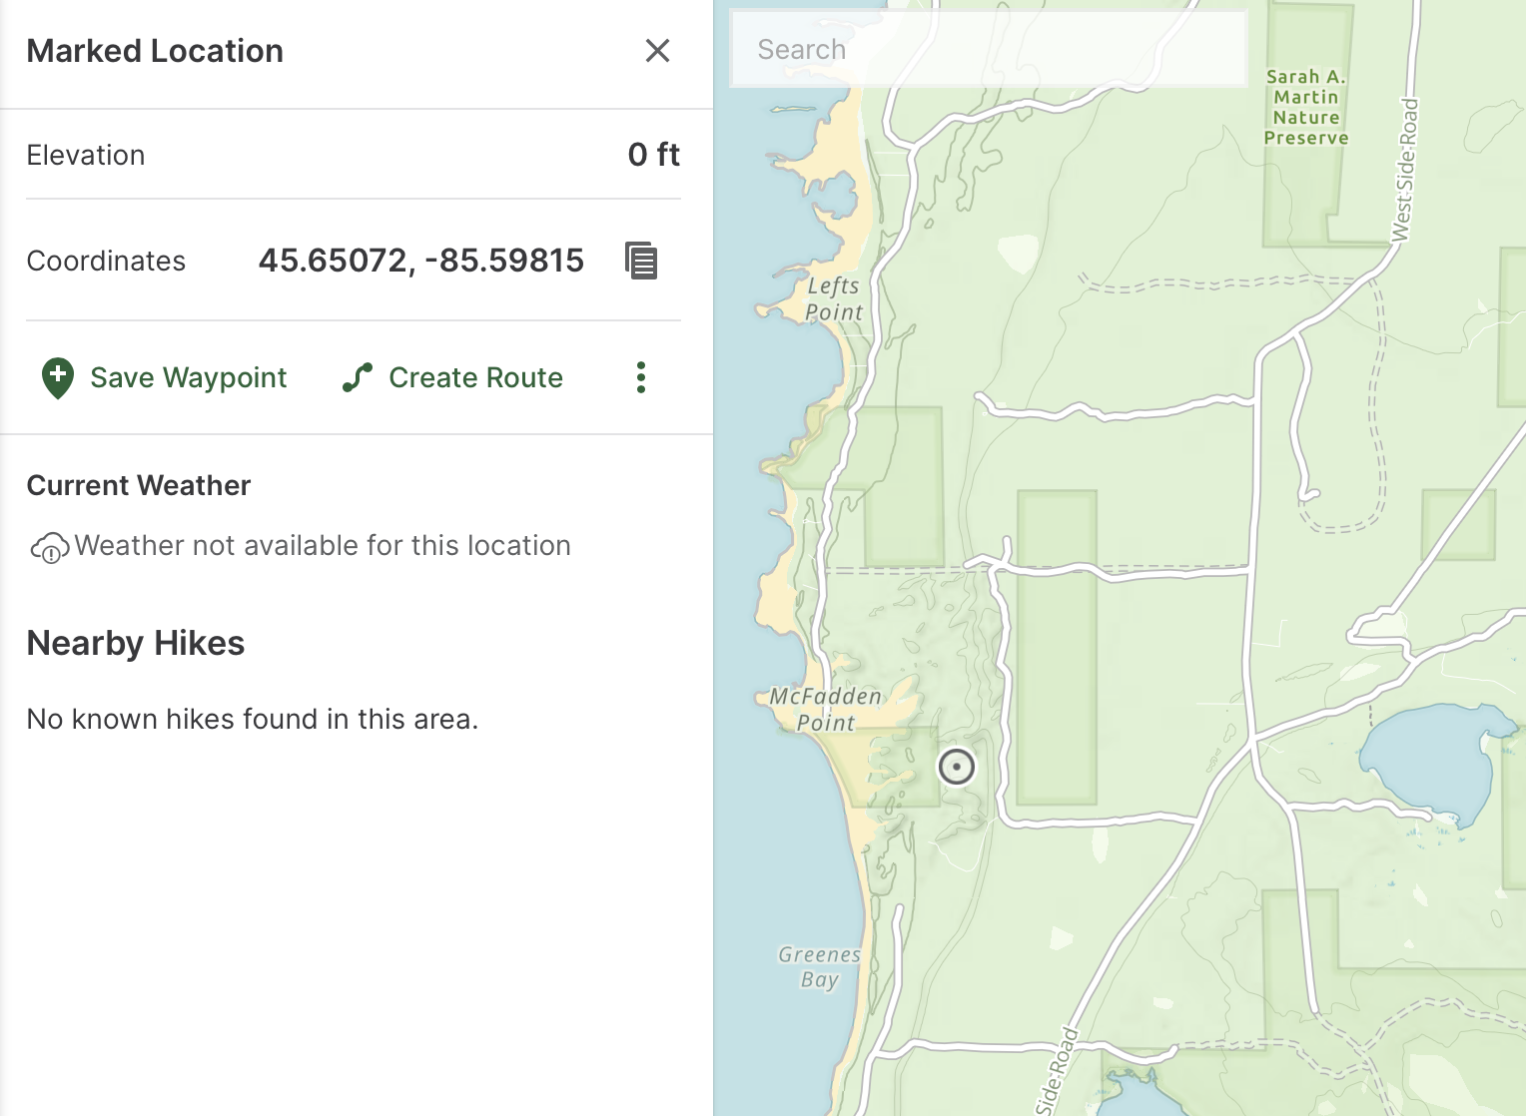
Task: Click the 0 ft elevation value
Action: [x=653, y=155]
